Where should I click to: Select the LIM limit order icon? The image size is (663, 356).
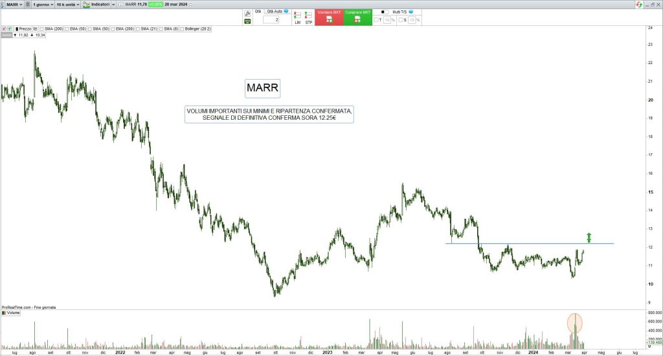pos(297,16)
